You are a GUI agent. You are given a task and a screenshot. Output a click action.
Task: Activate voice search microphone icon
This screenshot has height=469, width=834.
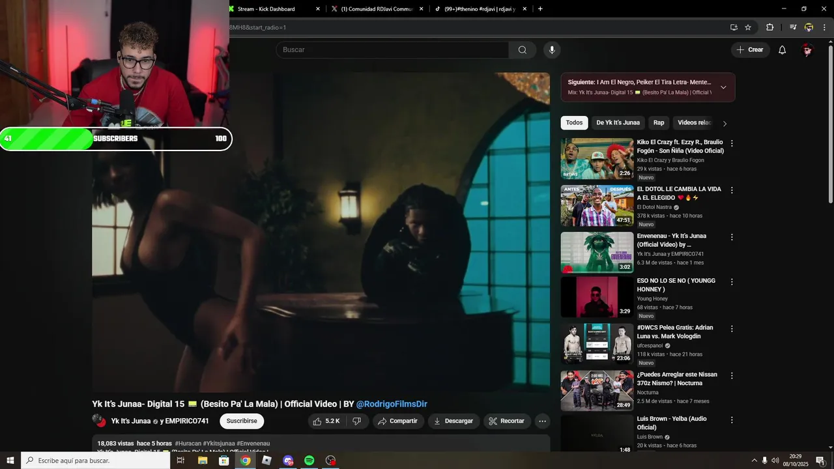(552, 50)
